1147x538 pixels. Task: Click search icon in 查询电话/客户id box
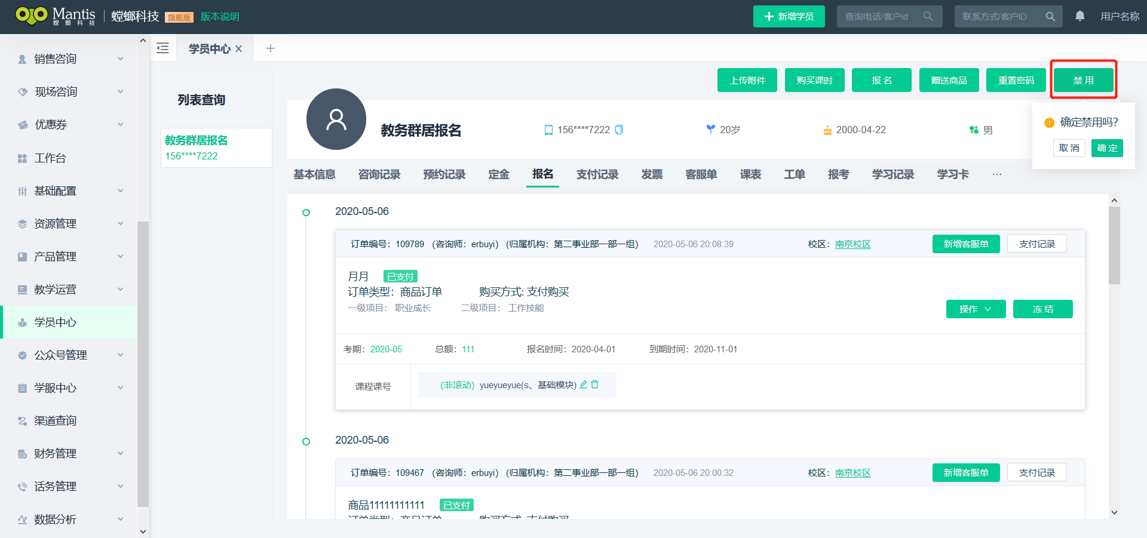point(928,16)
